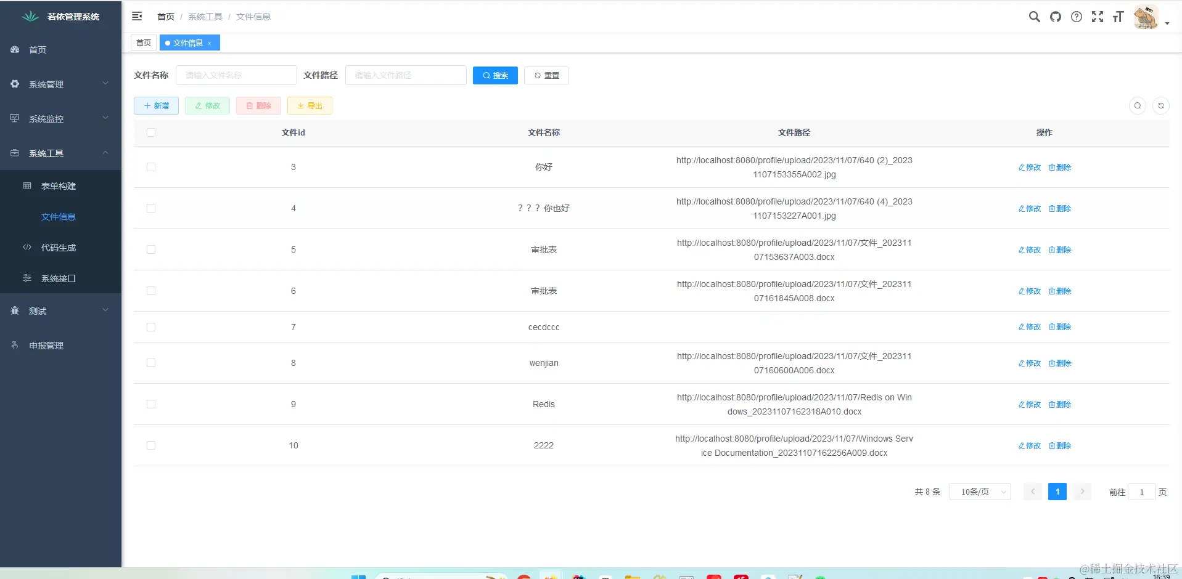The height and width of the screenshot is (579, 1182).
Task: Click the 新增 add button
Action: (x=156, y=105)
